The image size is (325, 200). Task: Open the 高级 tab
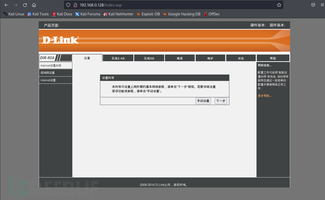tap(179, 58)
